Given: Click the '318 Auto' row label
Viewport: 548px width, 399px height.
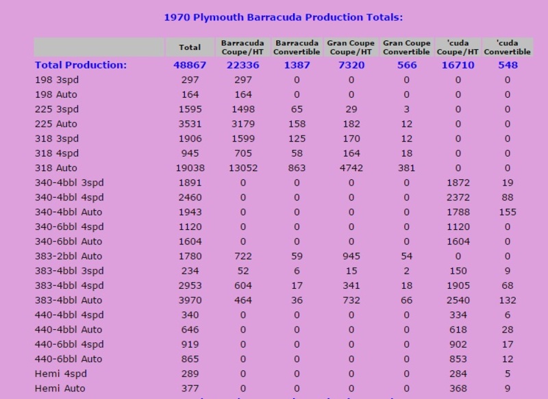Looking at the screenshot, I should (56, 168).
